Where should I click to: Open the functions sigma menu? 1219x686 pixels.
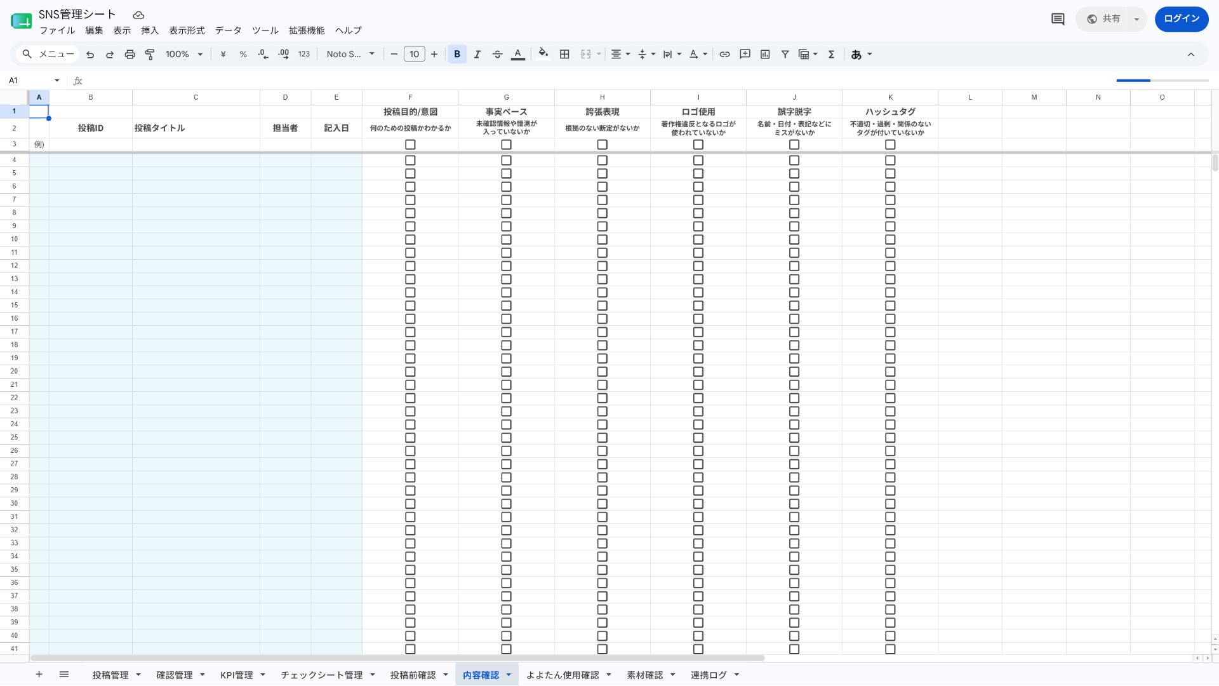(x=831, y=55)
